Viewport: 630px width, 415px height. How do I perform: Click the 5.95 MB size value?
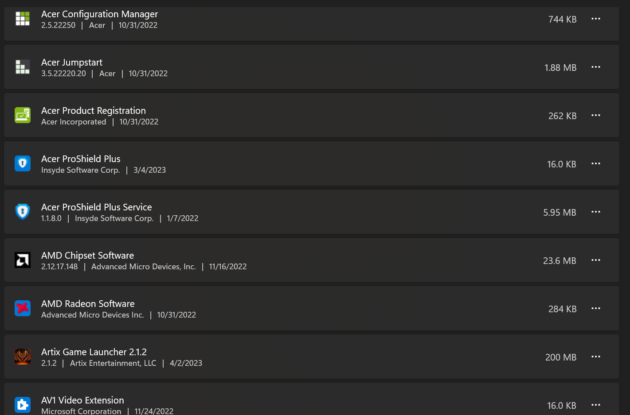[560, 213]
